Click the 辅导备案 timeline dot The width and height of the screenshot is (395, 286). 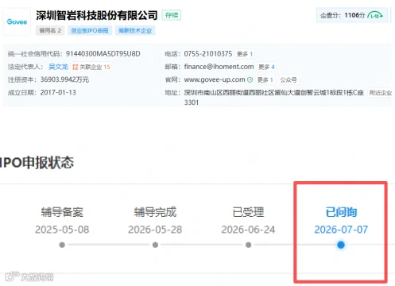click(x=62, y=245)
